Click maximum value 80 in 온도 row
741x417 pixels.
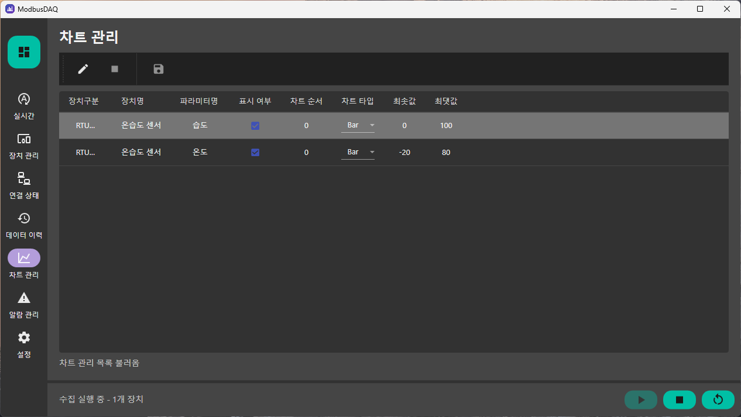[446, 153]
